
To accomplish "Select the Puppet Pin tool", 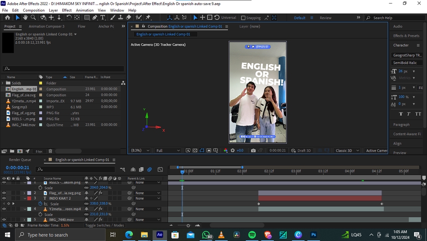I will (148, 18).
